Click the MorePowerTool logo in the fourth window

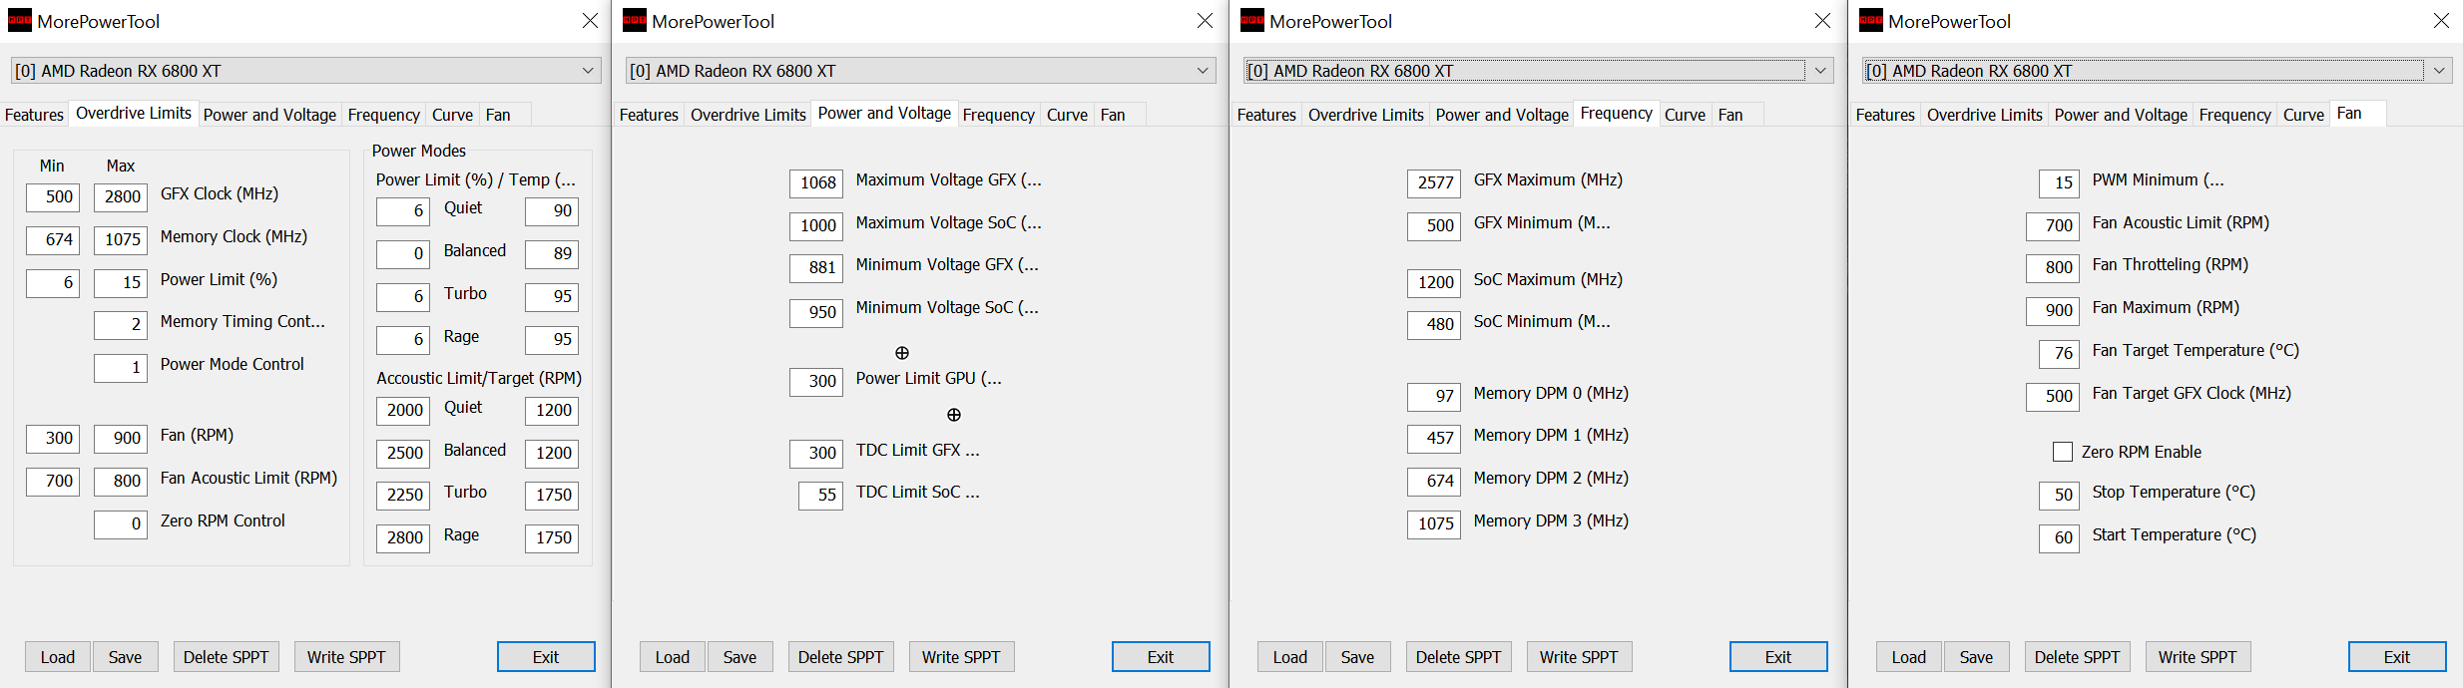pyautogui.click(x=1870, y=21)
